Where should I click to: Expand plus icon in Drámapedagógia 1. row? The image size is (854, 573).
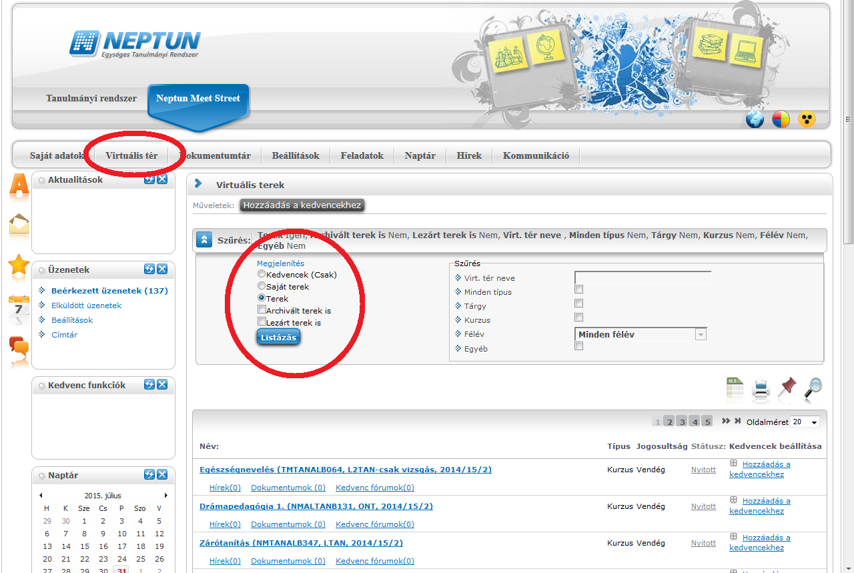[733, 500]
